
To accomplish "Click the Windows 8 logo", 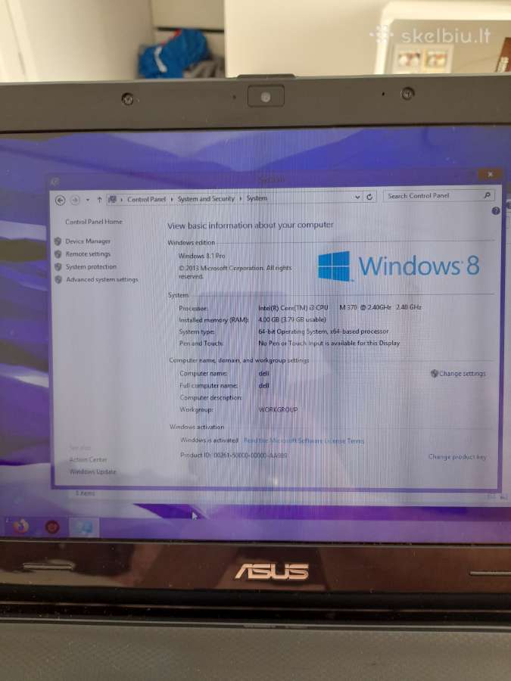I will 398,266.
